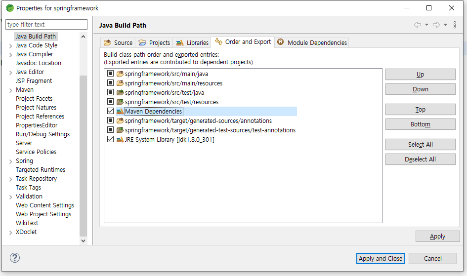Open the back history dropdown arrow

tap(427, 25)
